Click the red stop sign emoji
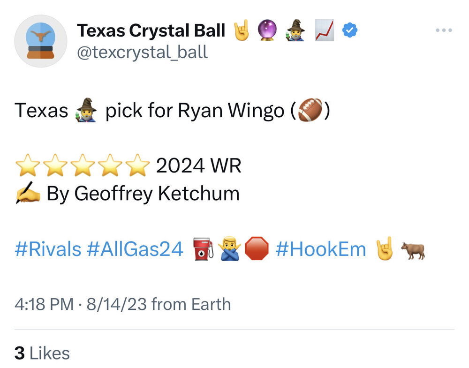This screenshot has width=469, height=368. [257, 249]
